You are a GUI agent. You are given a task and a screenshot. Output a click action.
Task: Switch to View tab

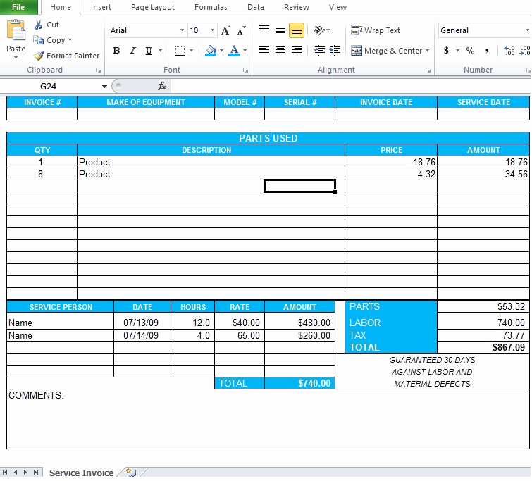click(338, 7)
